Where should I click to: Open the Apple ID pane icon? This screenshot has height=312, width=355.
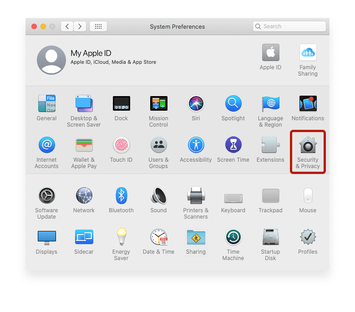point(271,52)
